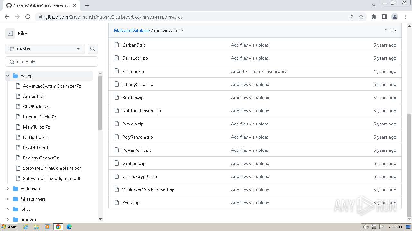Click the volume speaker tray icon
Image resolution: width=412 pixels, height=231 pixels.
pos(366,227)
